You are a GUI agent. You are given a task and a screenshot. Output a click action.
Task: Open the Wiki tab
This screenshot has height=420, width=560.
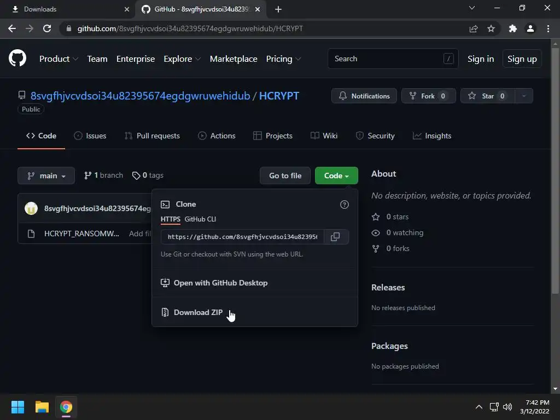point(324,136)
